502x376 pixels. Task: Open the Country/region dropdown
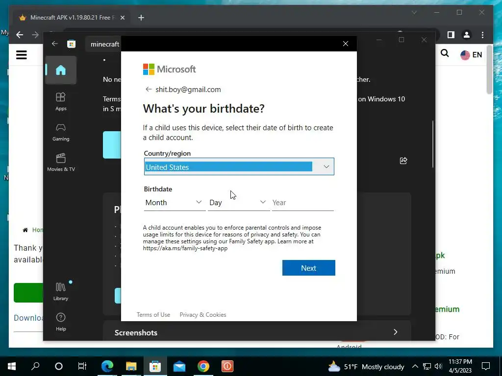tap(239, 166)
